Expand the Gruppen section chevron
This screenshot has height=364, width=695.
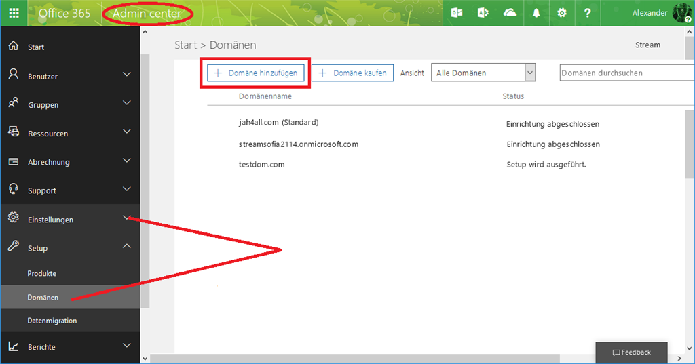tap(127, 103)
